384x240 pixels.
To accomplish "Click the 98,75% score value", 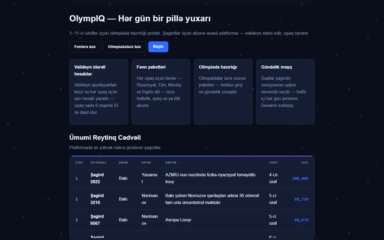I will point(301,199).
